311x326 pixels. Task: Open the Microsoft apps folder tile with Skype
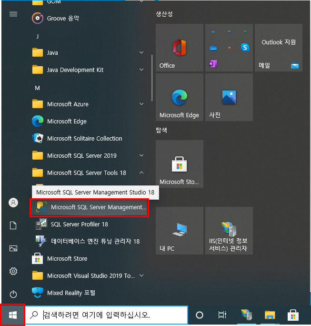coord(229,48)
